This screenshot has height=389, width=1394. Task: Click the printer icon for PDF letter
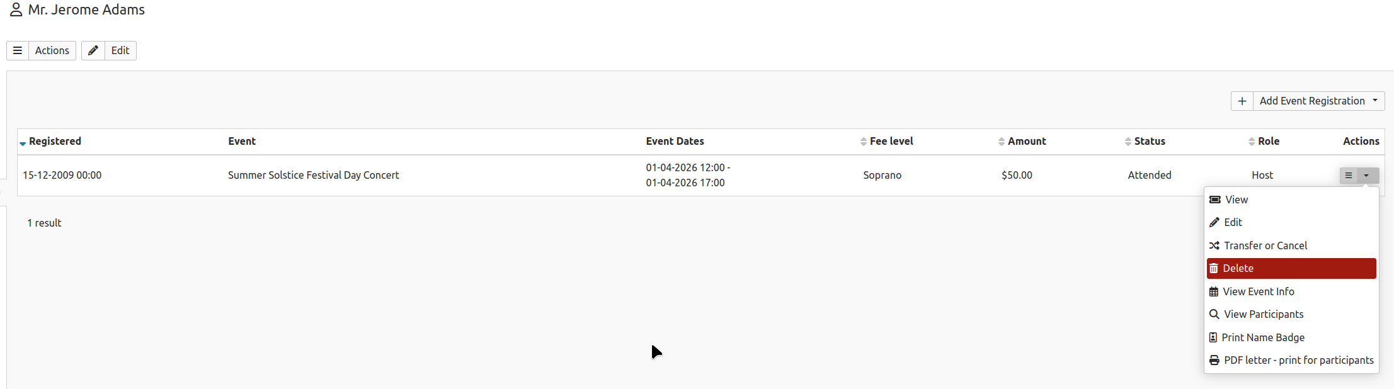1214,360
